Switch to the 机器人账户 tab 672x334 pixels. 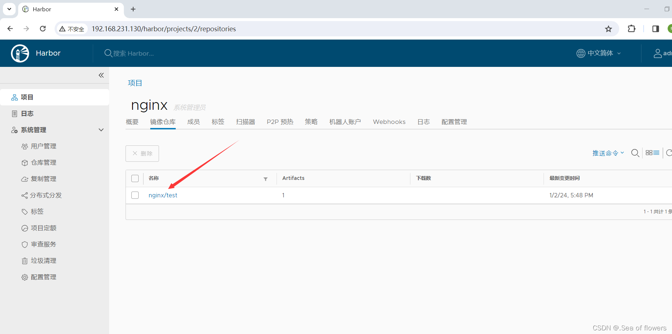(345, 122)
